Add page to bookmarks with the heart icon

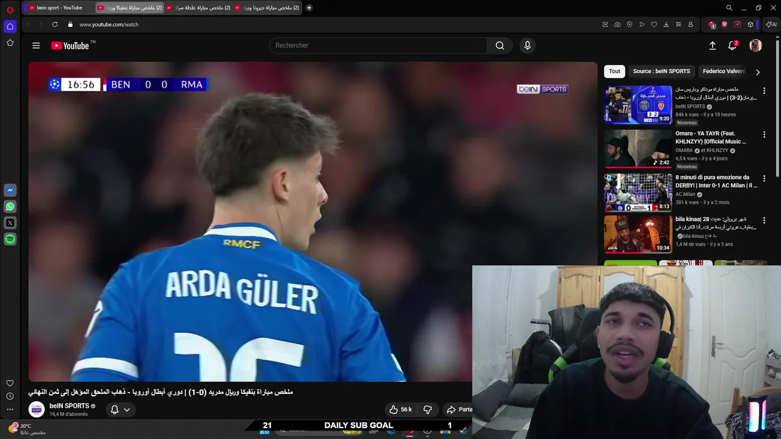click(654, 24)
